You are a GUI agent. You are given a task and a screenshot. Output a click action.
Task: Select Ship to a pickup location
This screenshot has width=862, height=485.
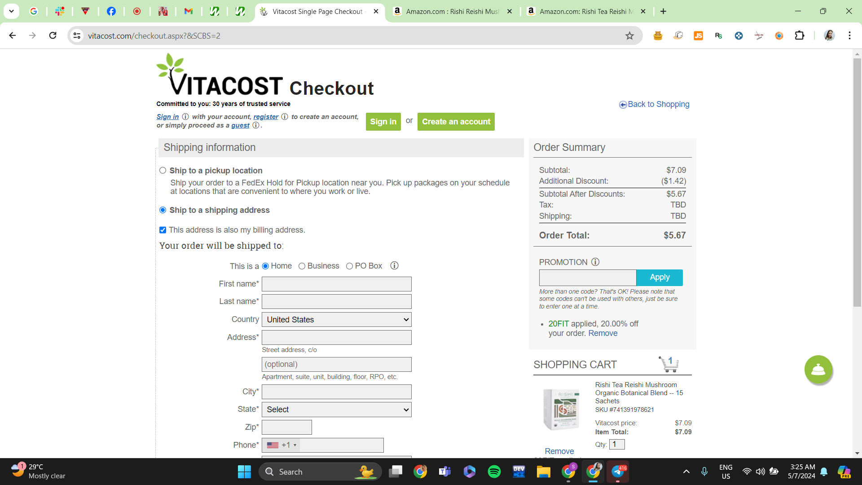(163, 171)
